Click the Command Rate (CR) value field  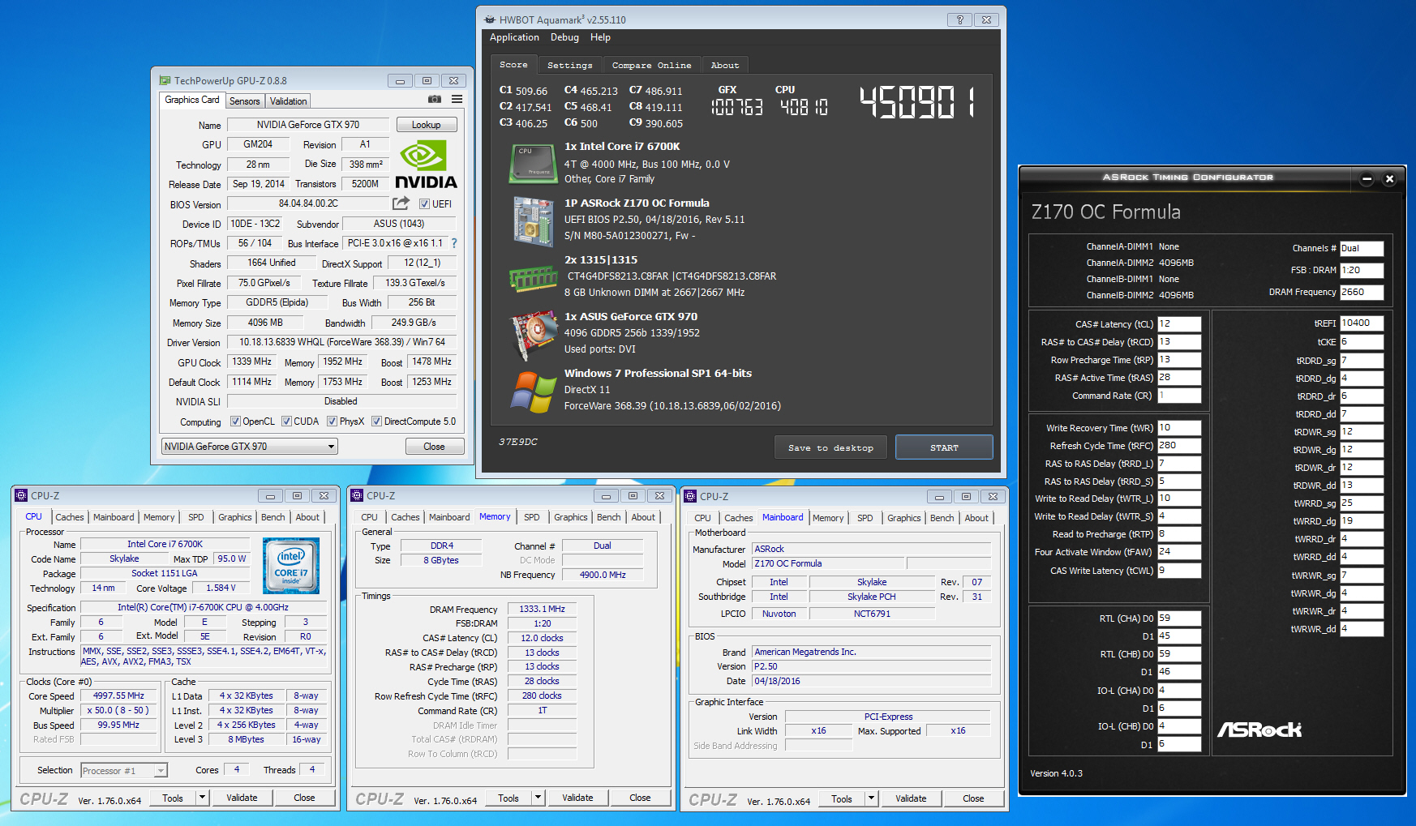1179,396
